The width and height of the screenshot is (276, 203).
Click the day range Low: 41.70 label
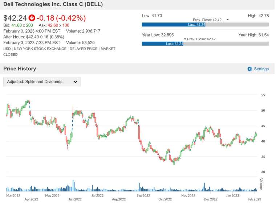click(x=152, y=16)
